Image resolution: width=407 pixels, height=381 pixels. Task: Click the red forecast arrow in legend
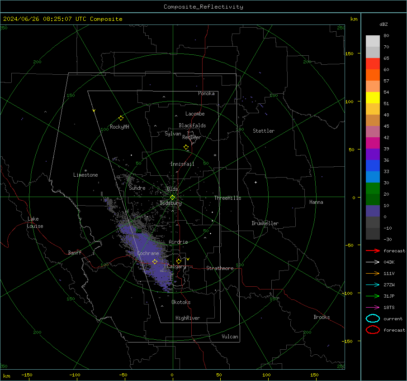[373, 251]
